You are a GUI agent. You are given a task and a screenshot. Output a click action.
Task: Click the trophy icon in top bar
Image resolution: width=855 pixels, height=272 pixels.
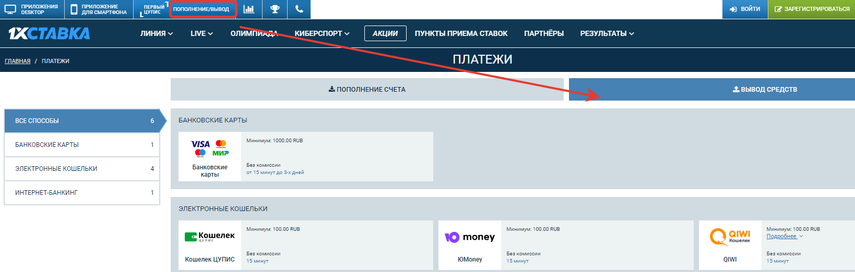(275, 9)
